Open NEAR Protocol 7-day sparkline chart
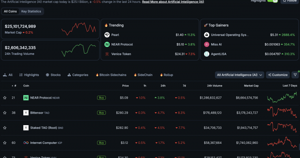 click(282, 97)
